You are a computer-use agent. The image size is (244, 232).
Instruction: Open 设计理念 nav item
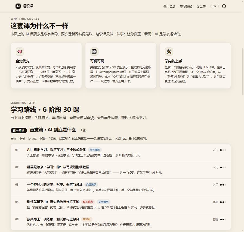(169, 6)
